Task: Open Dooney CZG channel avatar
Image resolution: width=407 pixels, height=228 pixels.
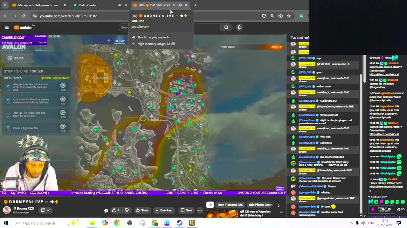Action: click(7, 210)
